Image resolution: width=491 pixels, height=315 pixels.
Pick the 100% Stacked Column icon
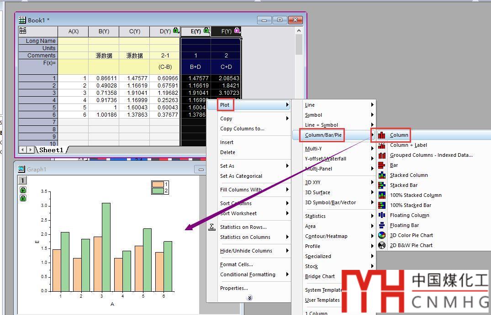[381, 195]
